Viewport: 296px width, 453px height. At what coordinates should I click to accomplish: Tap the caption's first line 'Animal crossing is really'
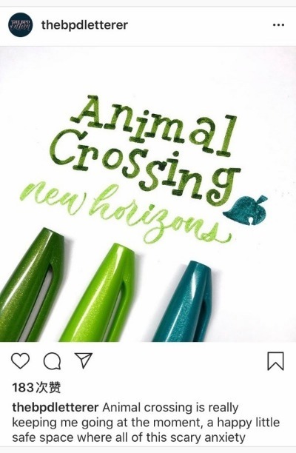(x=171, y=408)
